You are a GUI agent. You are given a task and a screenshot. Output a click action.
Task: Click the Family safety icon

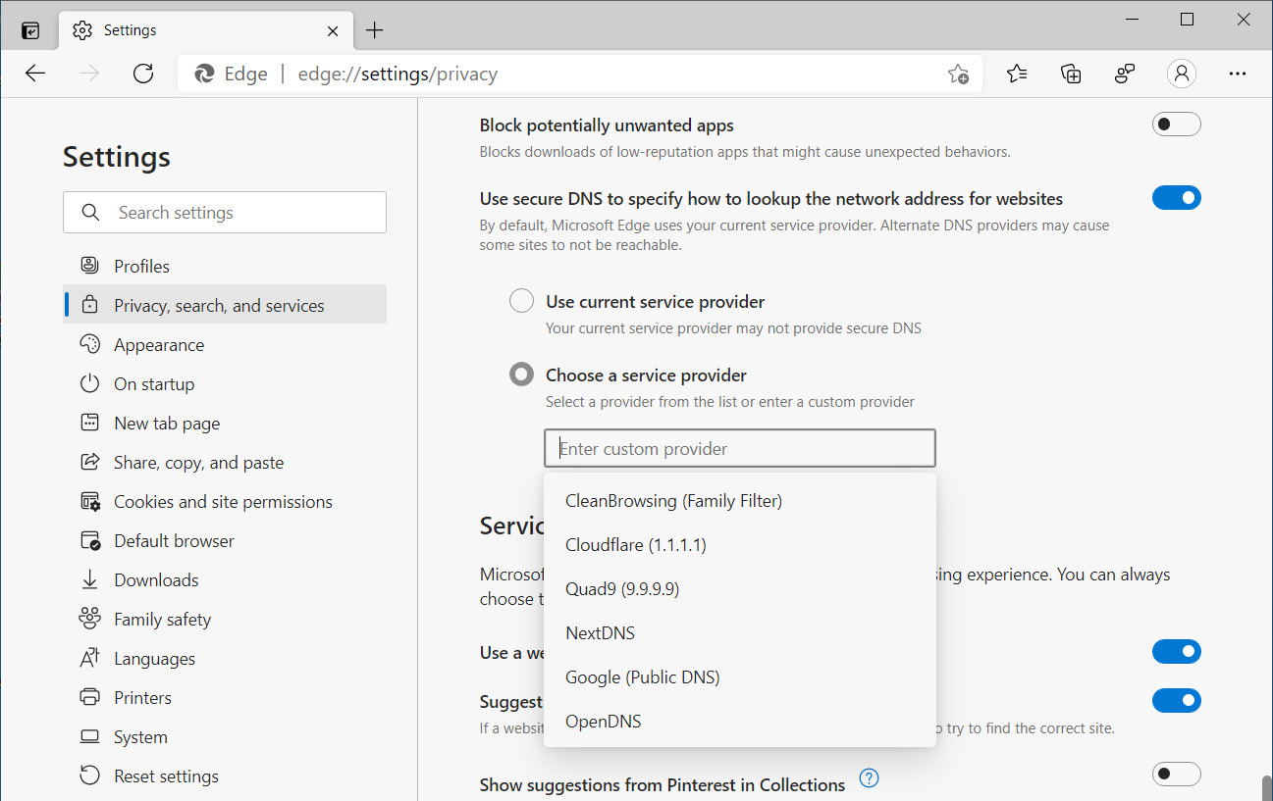tap(89, 619)
